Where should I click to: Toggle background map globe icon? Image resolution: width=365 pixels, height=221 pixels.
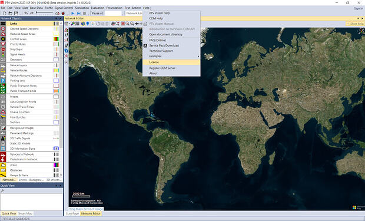pyautogui.click(x=83, y=24)
